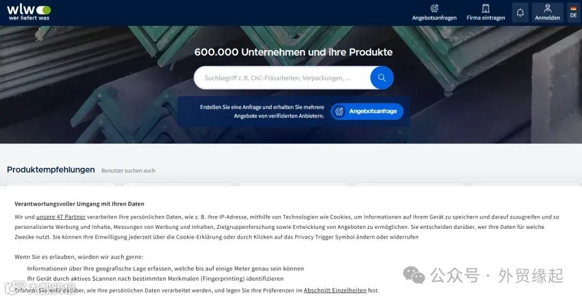This screenshot has width=582, height=299.
Task: Open the Abschnitt Einzelheiten link
Action: 335,290
